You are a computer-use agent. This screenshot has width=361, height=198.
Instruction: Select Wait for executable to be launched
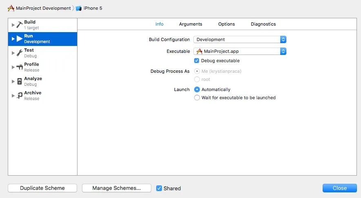pos(197,98)
